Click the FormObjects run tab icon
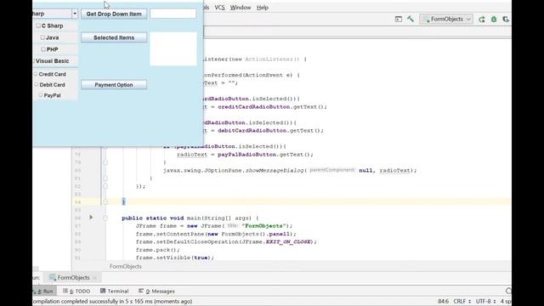Image resolution: width=544 pixels, height=306 pixels. tap(53, 277)
